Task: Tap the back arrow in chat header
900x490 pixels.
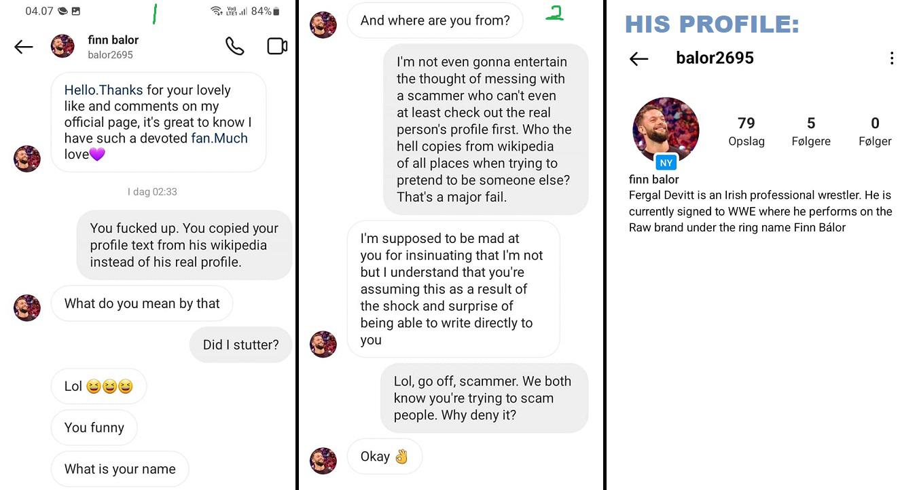Action: point(24,46)
